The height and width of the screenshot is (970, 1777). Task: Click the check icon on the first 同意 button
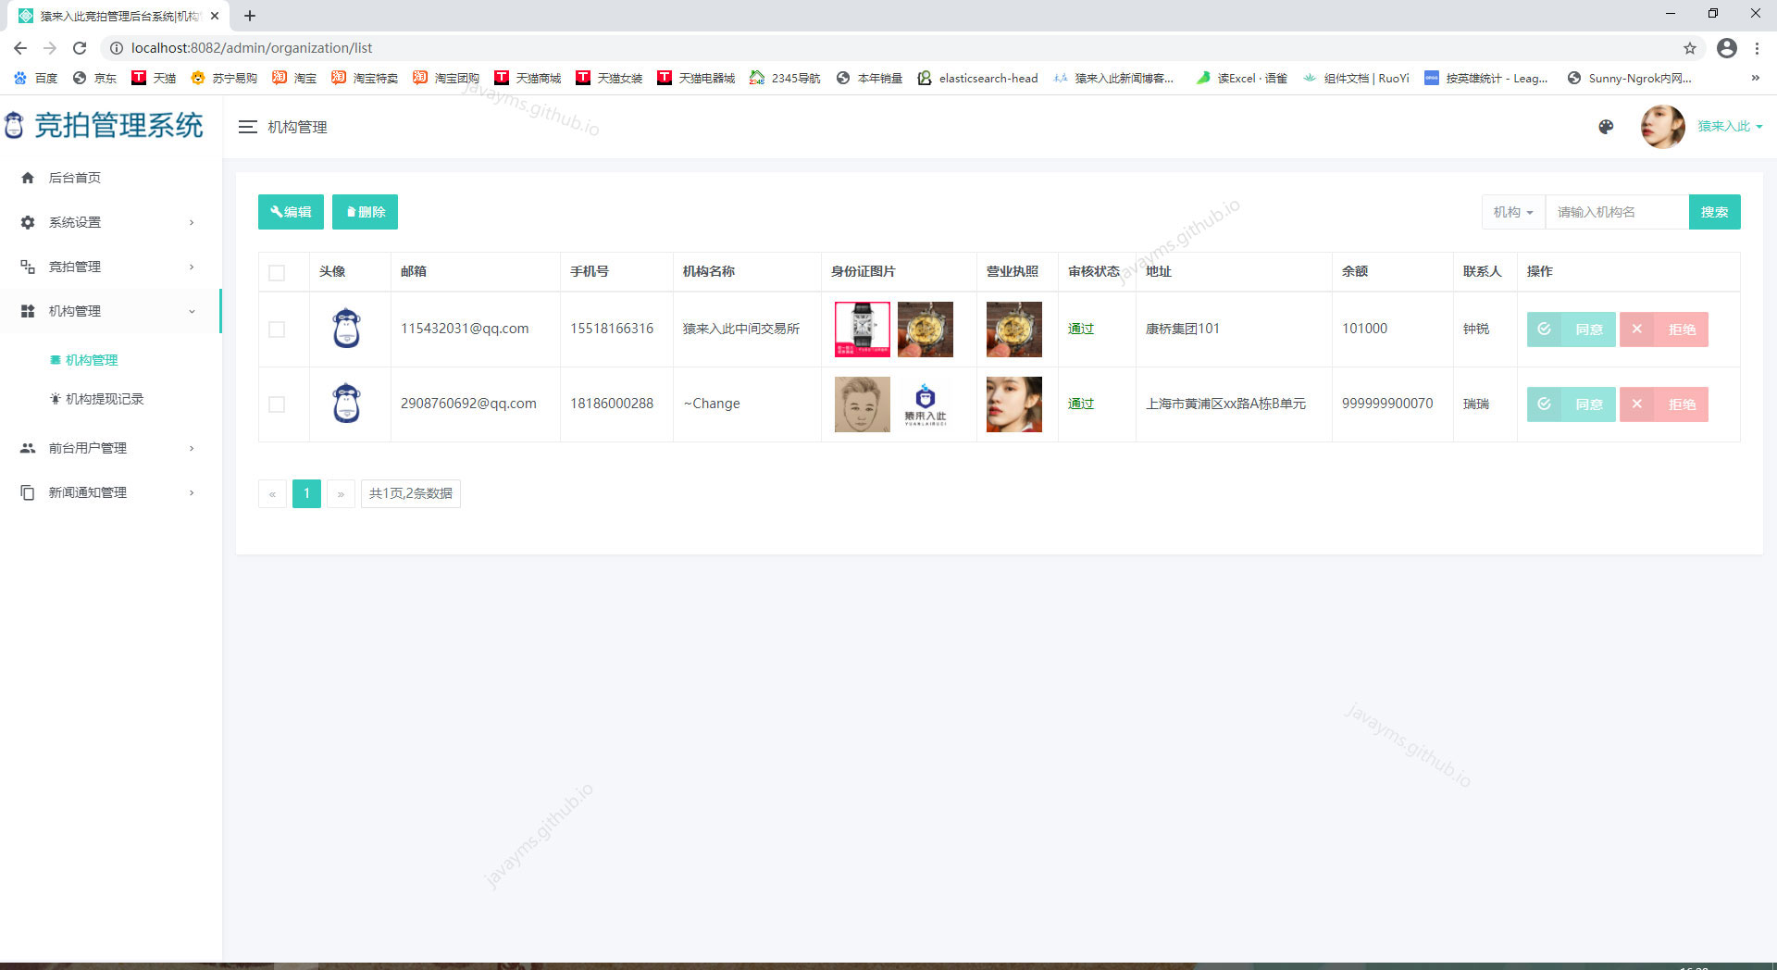[x=1544, y=329]
